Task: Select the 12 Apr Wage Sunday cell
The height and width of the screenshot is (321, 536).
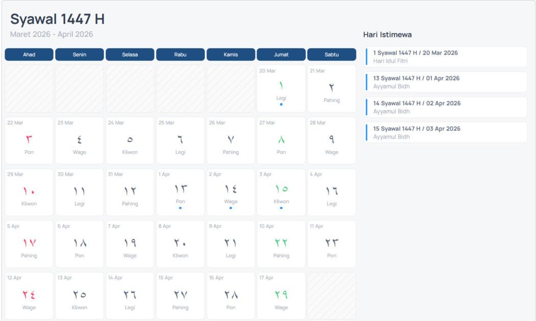Action: coord(29,296)
